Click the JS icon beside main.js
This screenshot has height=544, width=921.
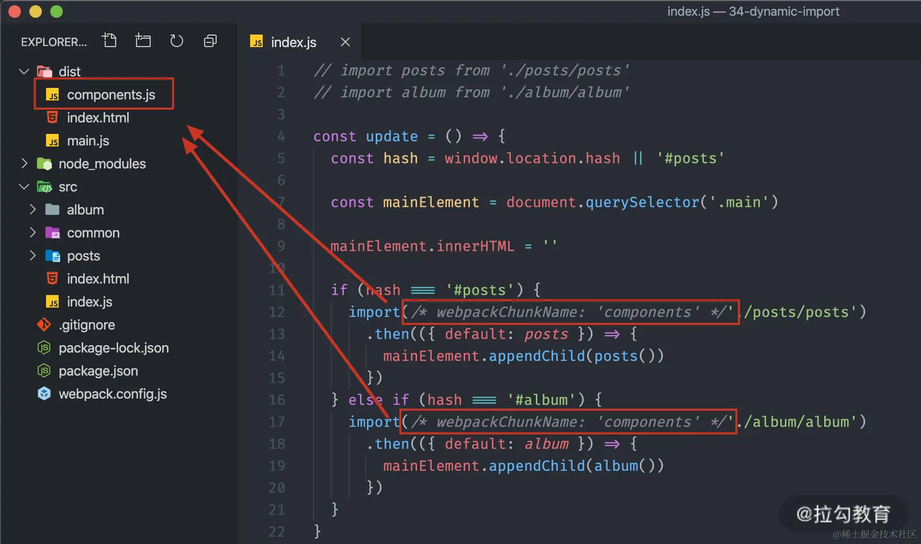(53, 141)
